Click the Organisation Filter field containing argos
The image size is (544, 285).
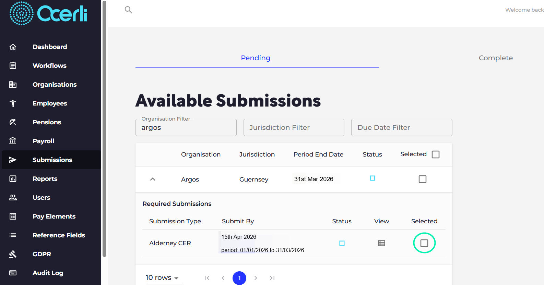point(186,127)
